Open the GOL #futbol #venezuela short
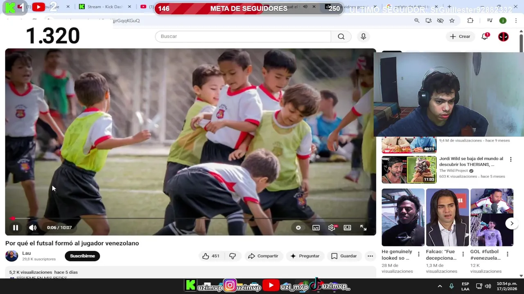The image size is (524, 294). [492, 217]
